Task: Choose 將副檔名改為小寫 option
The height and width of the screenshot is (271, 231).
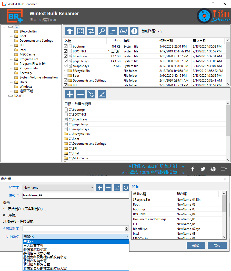Action: 76,253
